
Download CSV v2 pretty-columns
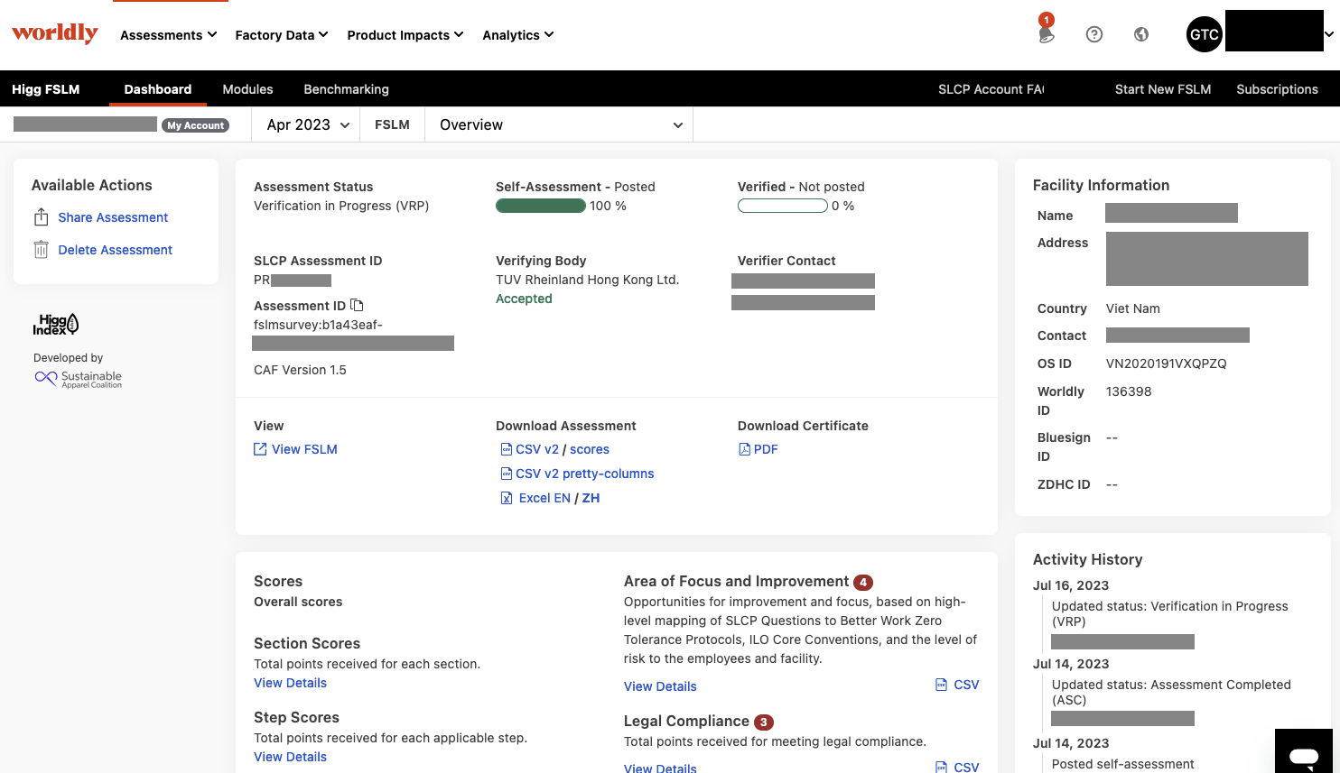click(584, 474)
